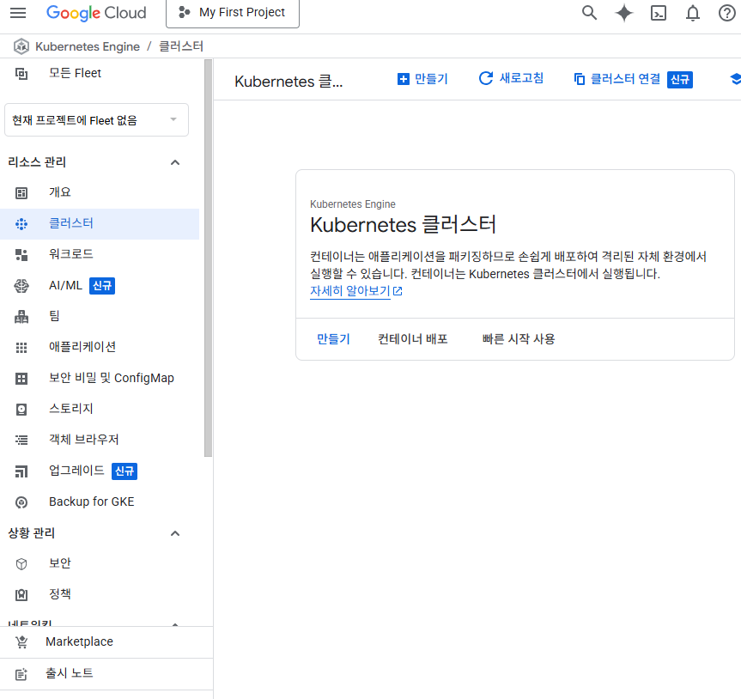Open Gemini AI sparkle icon
The width and height of the screenshot is (741, 699).
point(624,13)
